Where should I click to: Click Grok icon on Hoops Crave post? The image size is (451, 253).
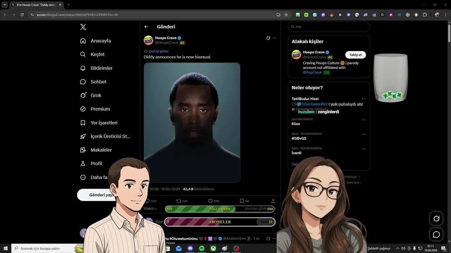click(268, 38)
